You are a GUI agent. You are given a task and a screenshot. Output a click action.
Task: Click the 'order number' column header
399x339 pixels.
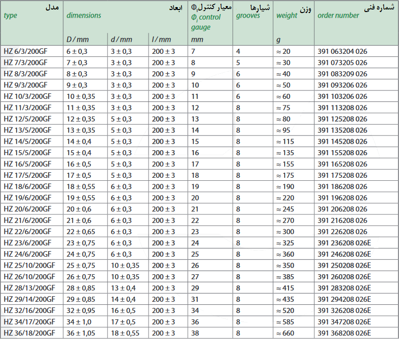click(338, 16)
